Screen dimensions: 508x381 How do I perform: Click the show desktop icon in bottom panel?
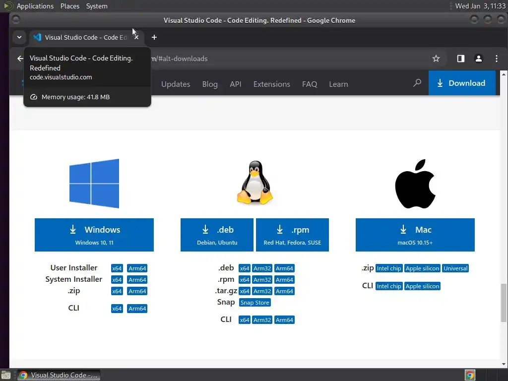coord(6,375)
